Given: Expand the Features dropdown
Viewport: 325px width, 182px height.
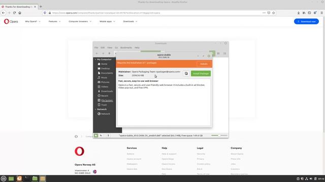Looking at the screenshot, I should [x=54, y=21].
